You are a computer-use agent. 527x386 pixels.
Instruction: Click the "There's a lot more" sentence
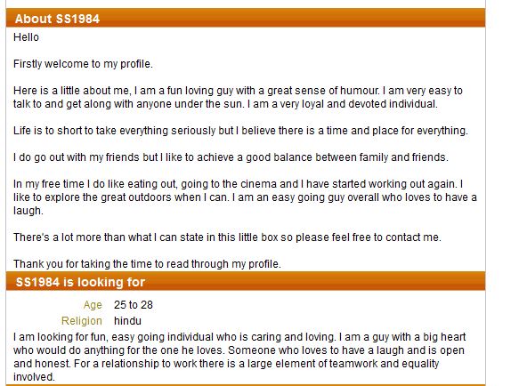tap(227, 237)
